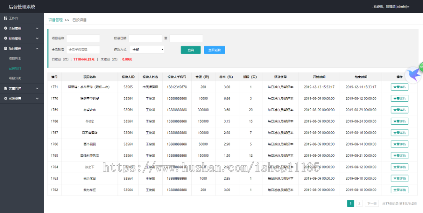Viewport: 423px width, 213px height.
Task: Click the 操作 column header
Action: coord(399,77)
